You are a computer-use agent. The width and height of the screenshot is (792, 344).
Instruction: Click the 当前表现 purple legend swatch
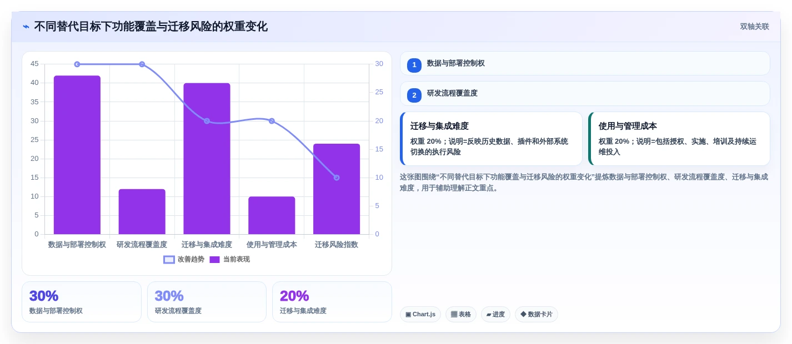[x=214, y=259]
